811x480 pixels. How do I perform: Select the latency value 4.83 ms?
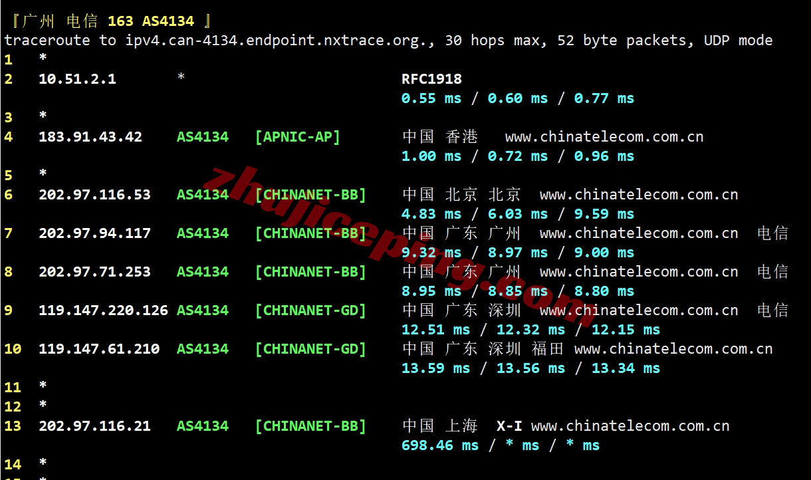[431, 214]
